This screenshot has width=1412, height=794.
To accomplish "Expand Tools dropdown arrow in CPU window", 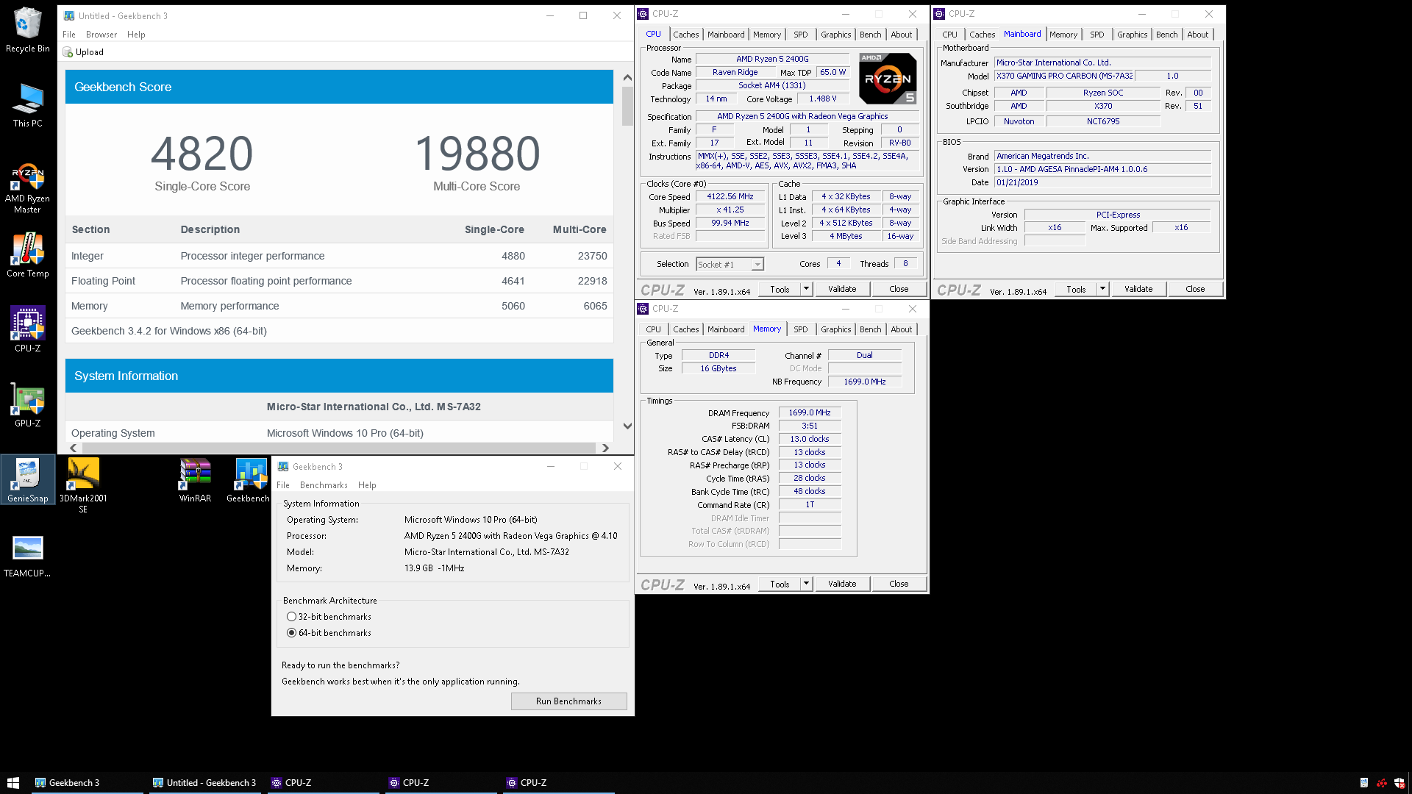I will [x=806, y=289].
